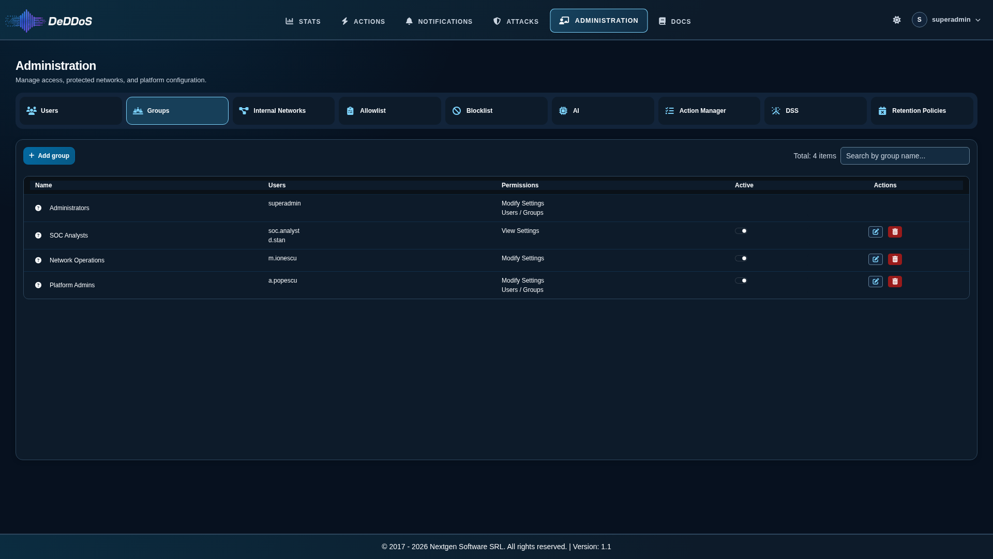The height and width of the screenshot is (559, 993).
Task: Switch to the DSS tab
Action: [x=816, y=111]
